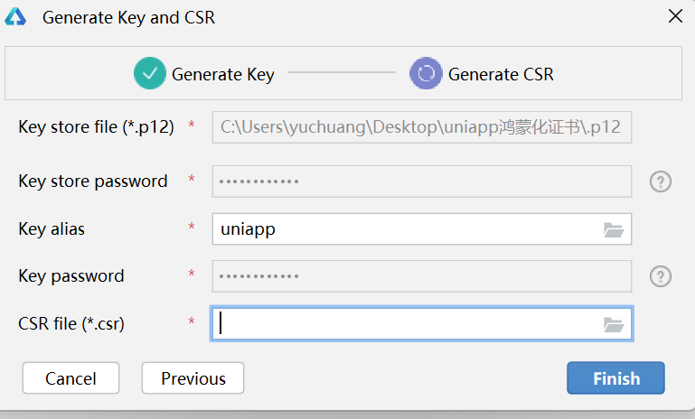
Task: Select the Generate Key step label
Action: click(x=223, y=74)
